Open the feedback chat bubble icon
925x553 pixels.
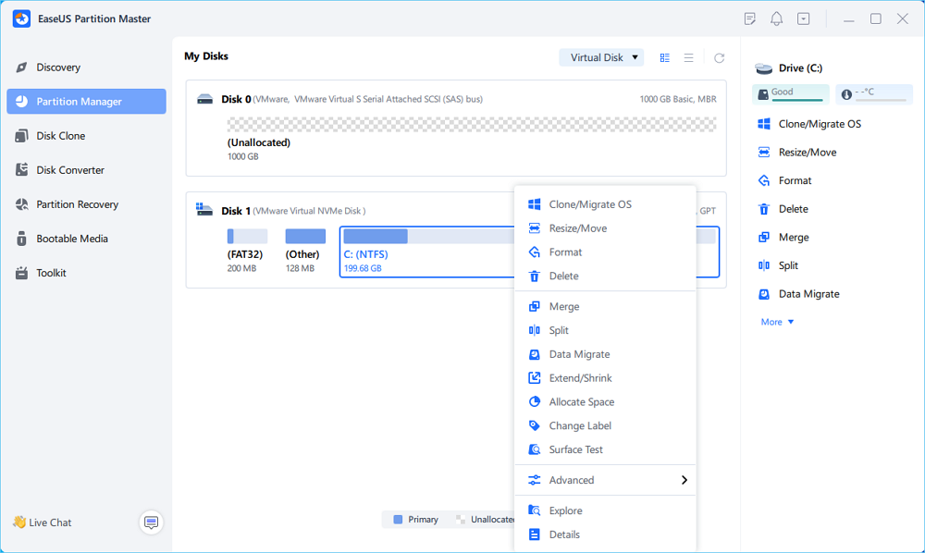point(152,522)
